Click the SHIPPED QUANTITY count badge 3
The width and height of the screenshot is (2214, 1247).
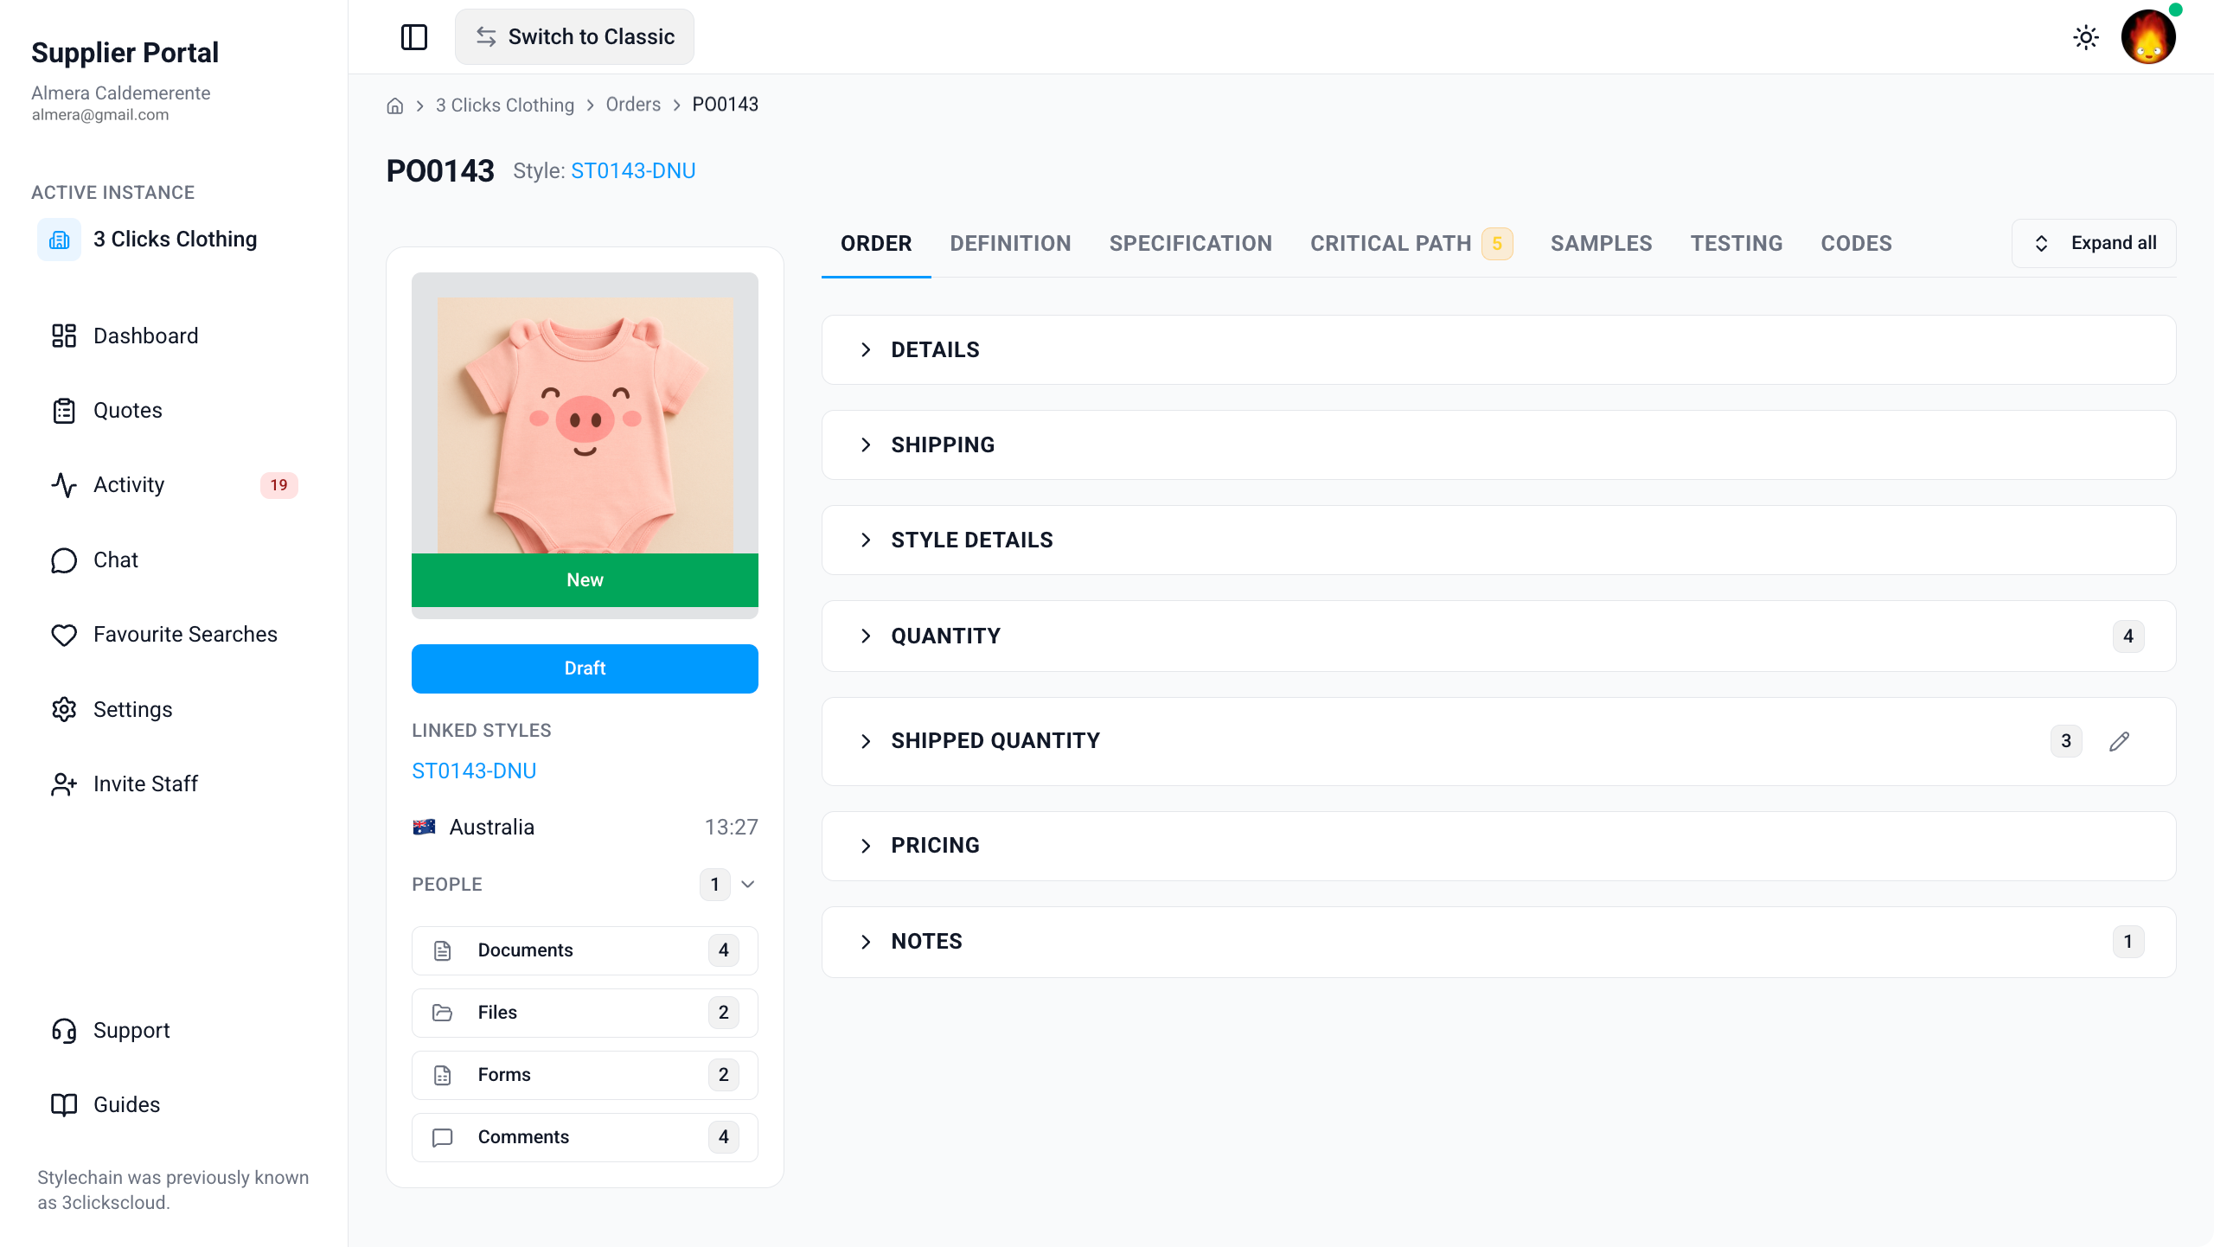[2066, 741]
